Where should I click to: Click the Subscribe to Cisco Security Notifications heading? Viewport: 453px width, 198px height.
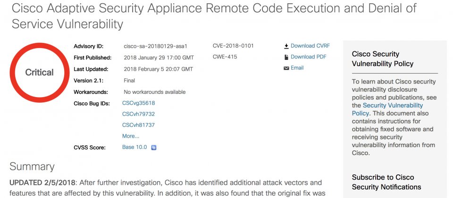coord(386,182)
